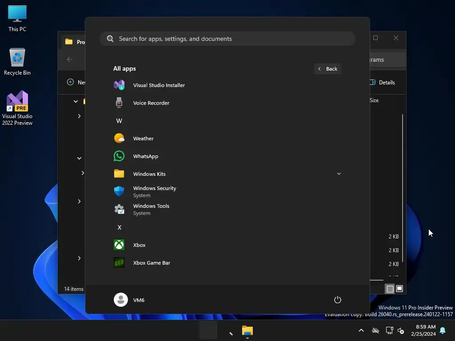The width and height of the screenshot is (455, 341).
Task: Open Windows Security
Action: pyautogui.click(x=227, y=192)
